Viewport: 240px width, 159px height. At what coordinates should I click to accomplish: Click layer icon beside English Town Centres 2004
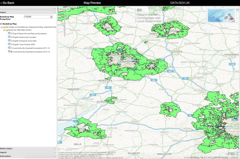(9, 44)
